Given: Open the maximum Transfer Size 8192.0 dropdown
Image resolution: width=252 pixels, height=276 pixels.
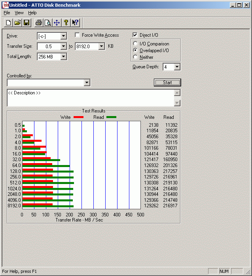Looking at the screenshot, I should 101,47.
